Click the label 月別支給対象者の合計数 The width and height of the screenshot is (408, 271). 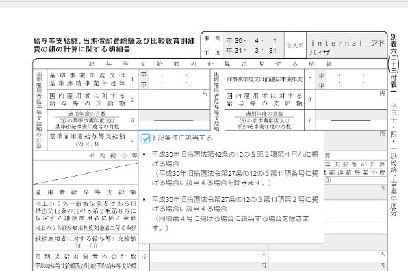pyautogui.click(x=86, y=257)
